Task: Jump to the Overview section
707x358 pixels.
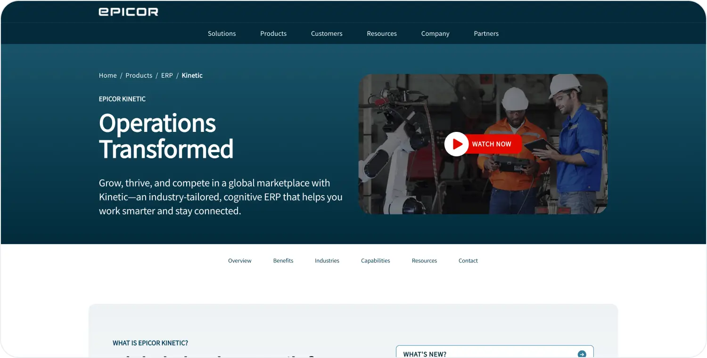Action: [x=240, y=260]
